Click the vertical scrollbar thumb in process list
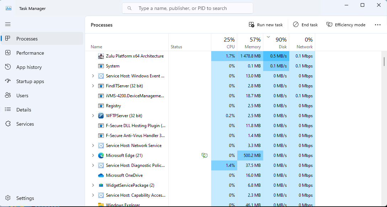The width and height of the screenshot is (387, 207). pyautogui.click(x=384, y=61)
